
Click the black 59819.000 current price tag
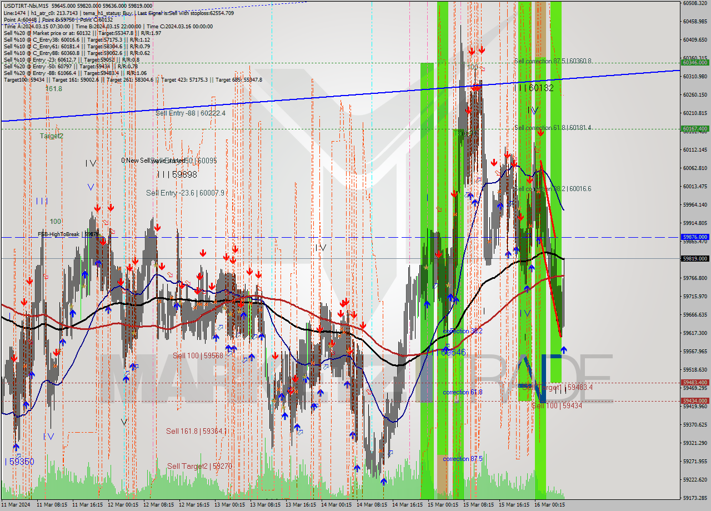pyautogui.click(x=695, y=258)
